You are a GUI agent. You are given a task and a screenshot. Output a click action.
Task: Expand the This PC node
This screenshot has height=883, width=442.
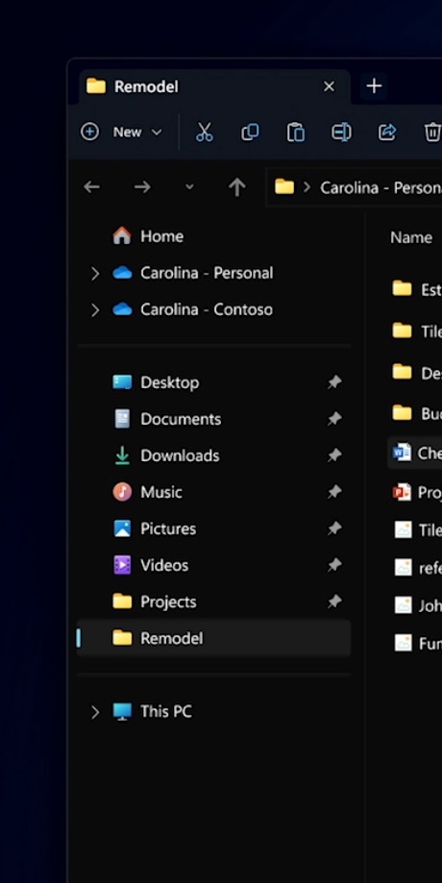click(x=95, y=712)
